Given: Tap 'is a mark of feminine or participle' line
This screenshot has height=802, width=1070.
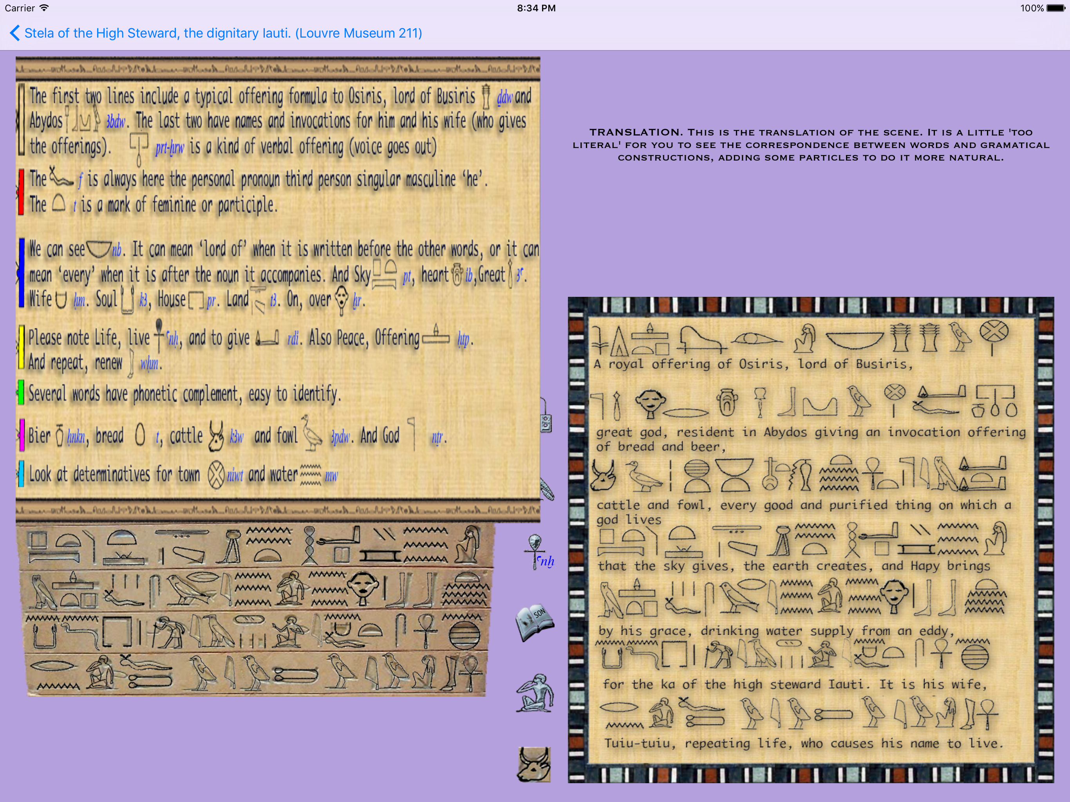Looking at the screenshot, I should coord(179,205).
